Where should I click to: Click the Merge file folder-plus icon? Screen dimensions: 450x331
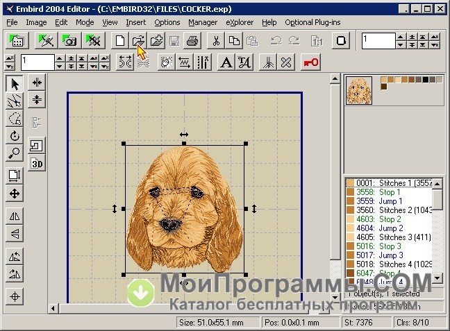(x=156, y=40)
